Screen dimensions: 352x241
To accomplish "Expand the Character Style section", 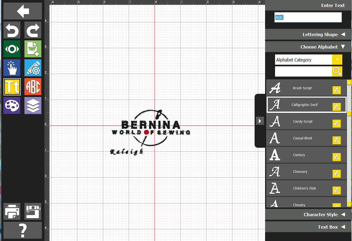I will coord(308,215).
